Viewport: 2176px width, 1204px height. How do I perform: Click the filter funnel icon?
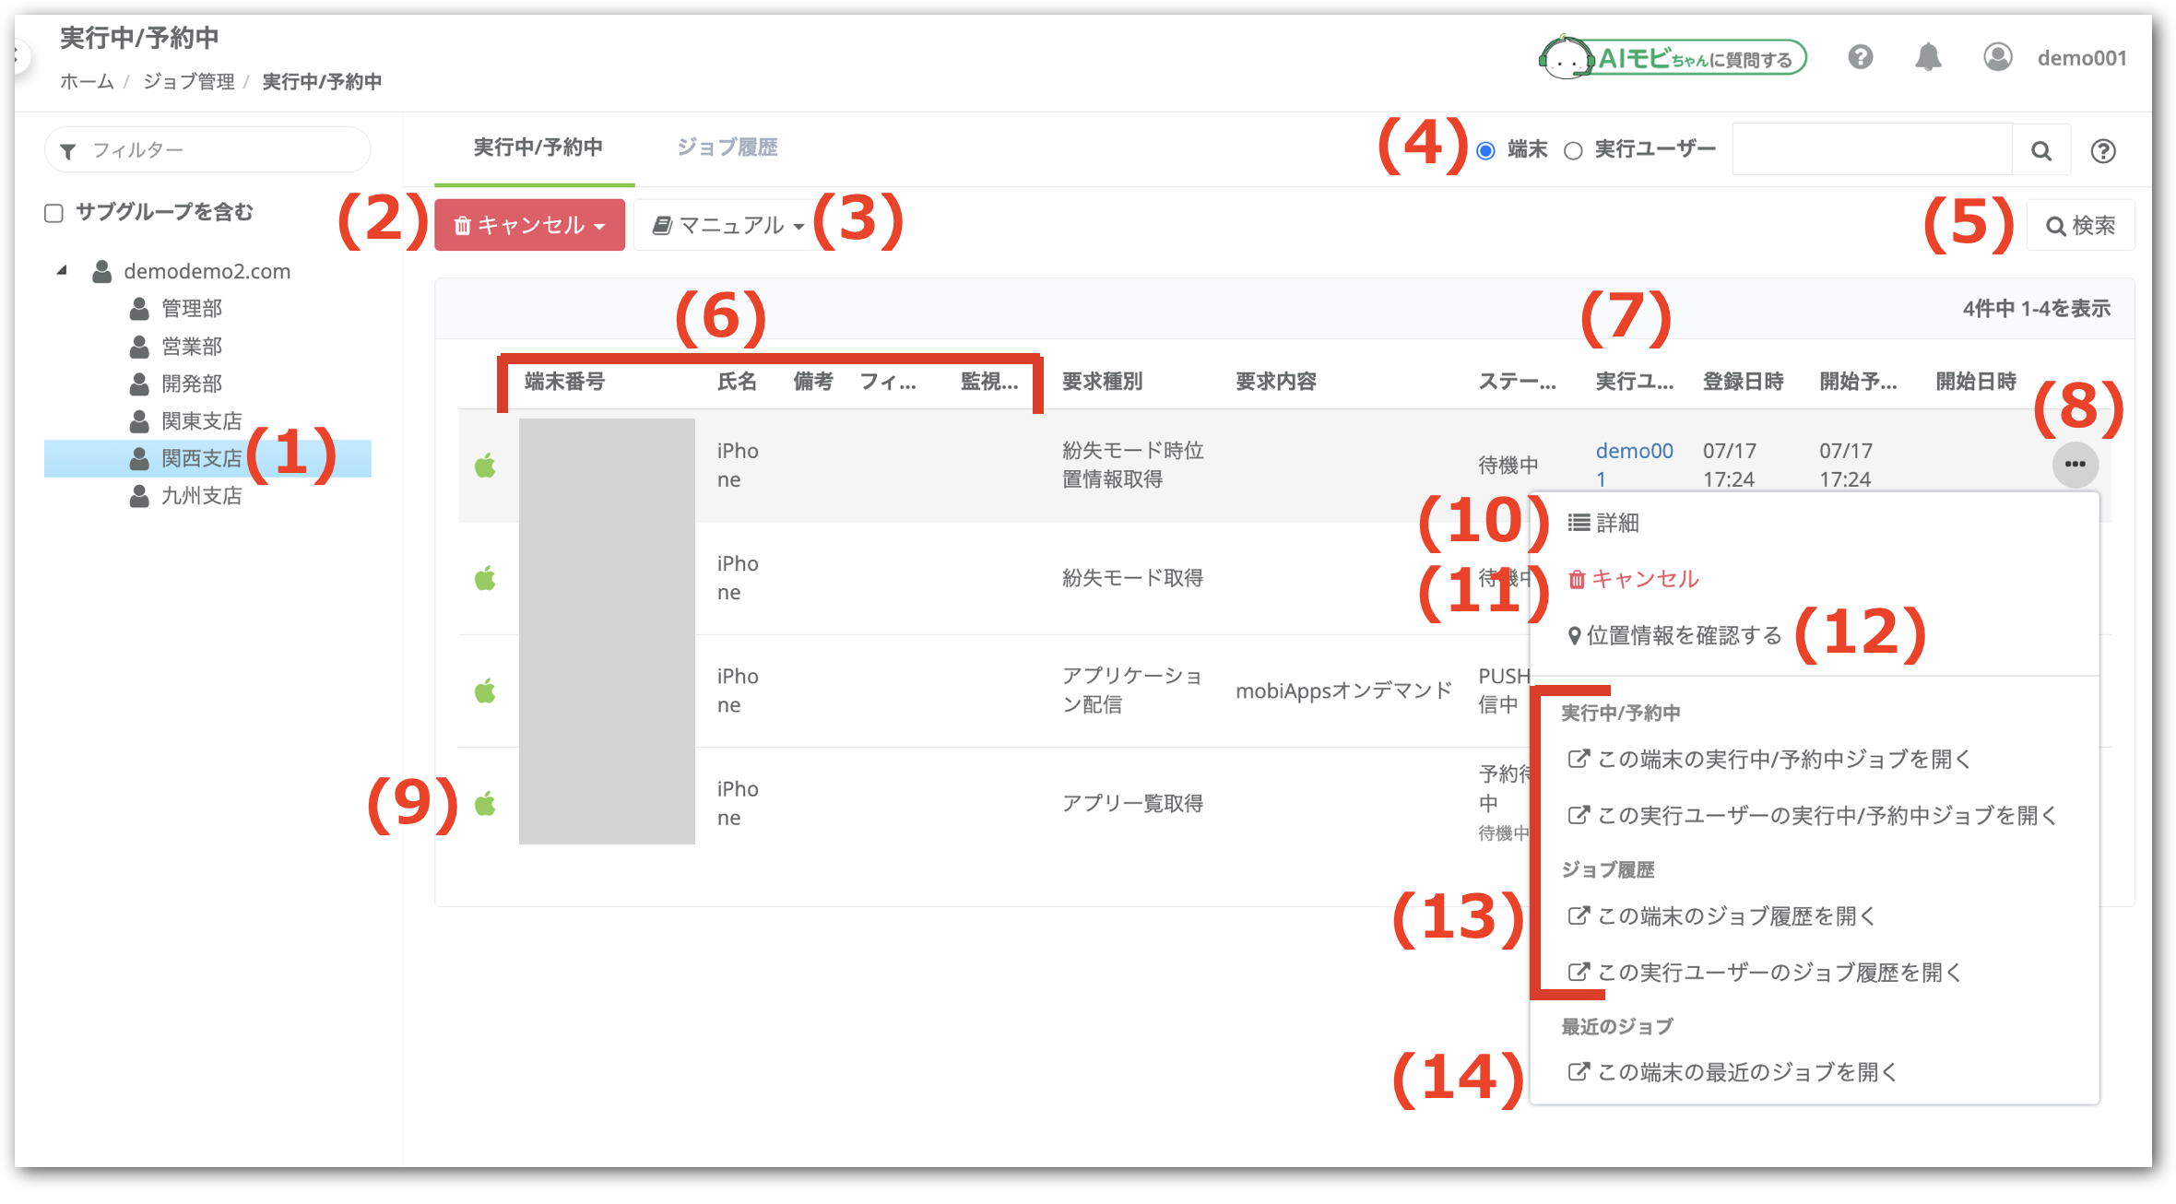pos(68,151)
